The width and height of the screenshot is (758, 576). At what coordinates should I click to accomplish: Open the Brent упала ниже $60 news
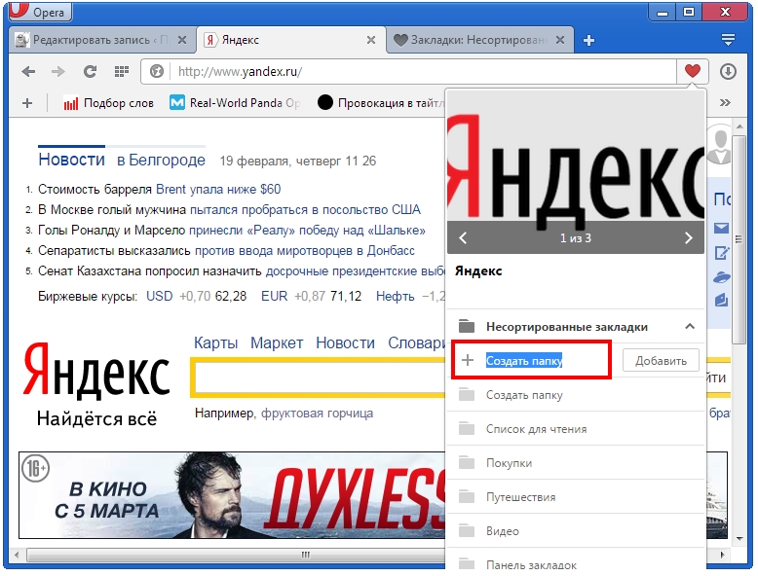point(218,190)
